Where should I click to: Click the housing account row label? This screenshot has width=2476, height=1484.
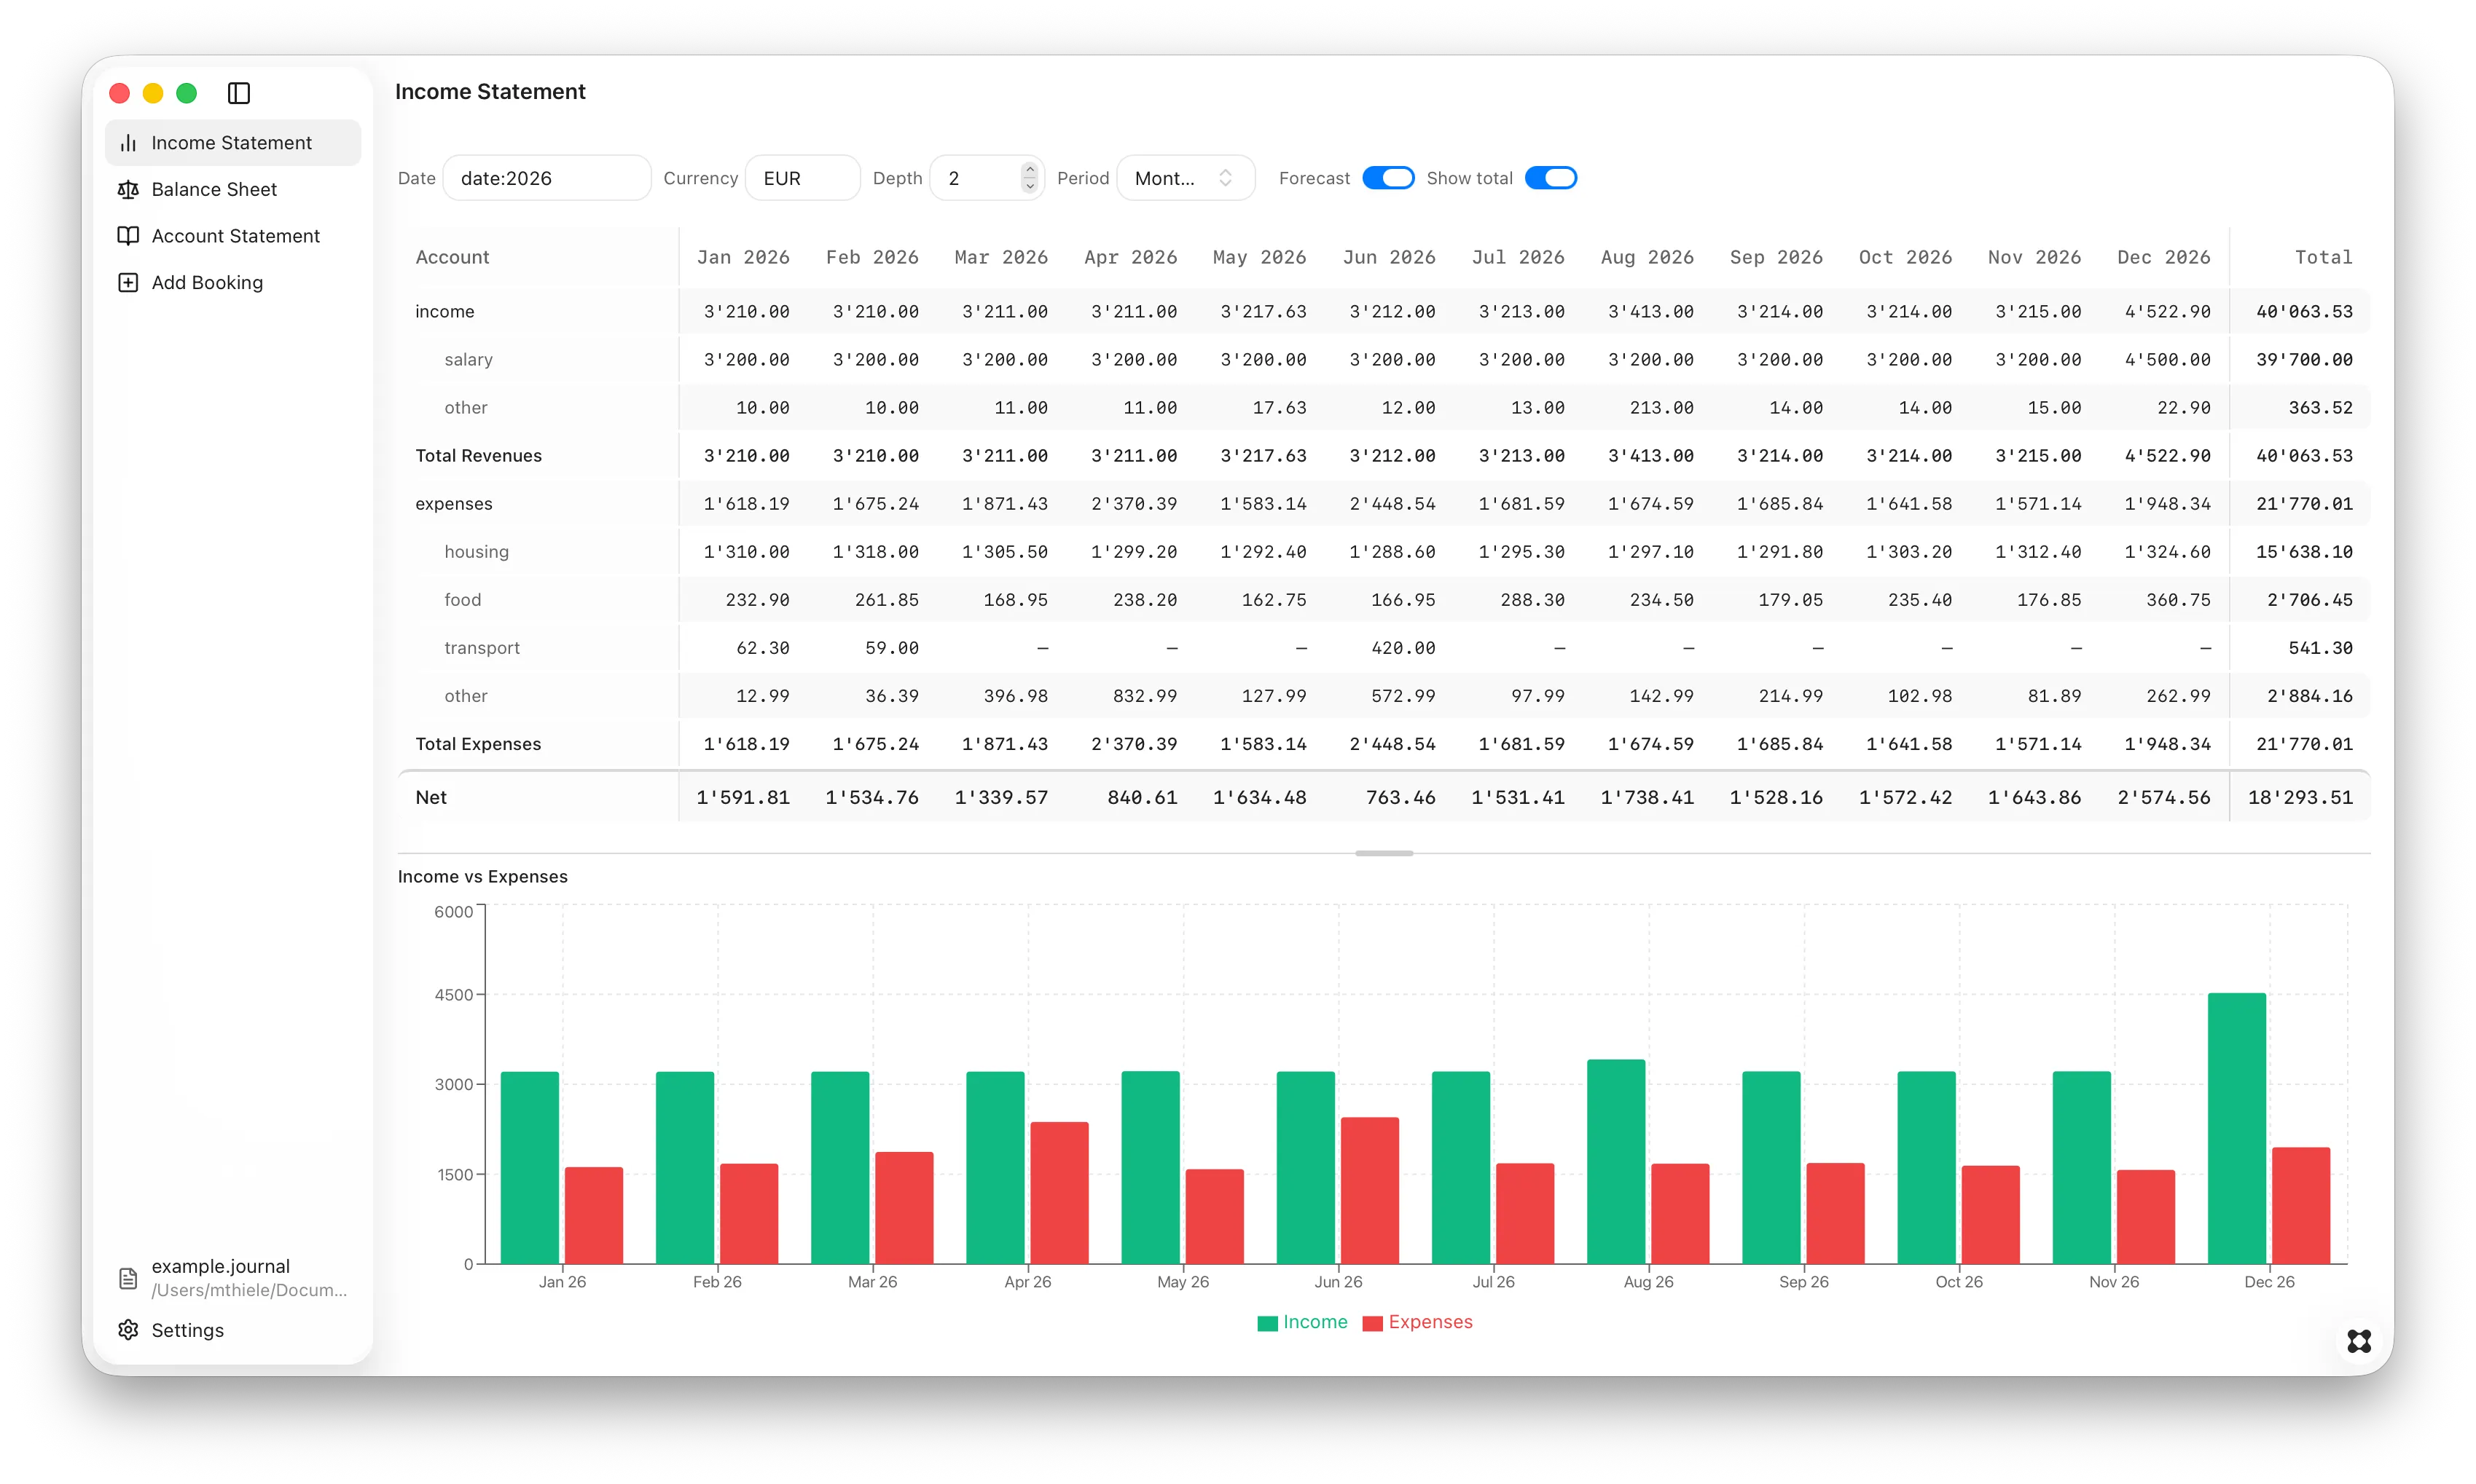(x=477, y=551)
